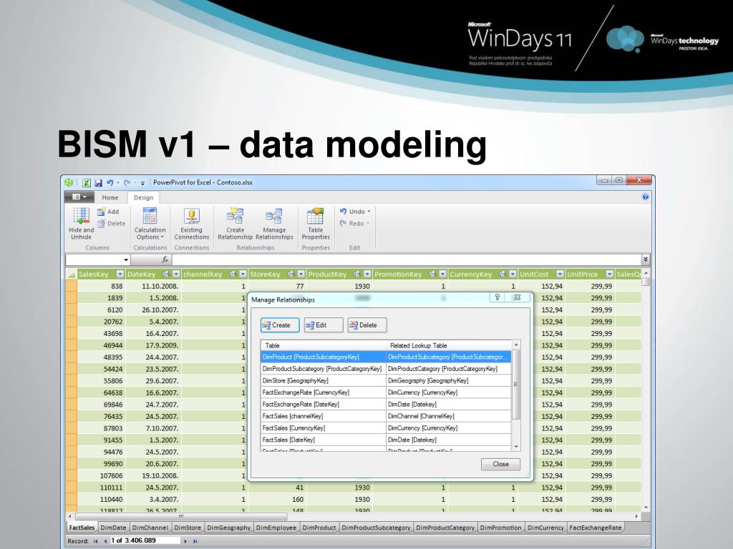Open the DimDate sheet tab

[113, 528]
